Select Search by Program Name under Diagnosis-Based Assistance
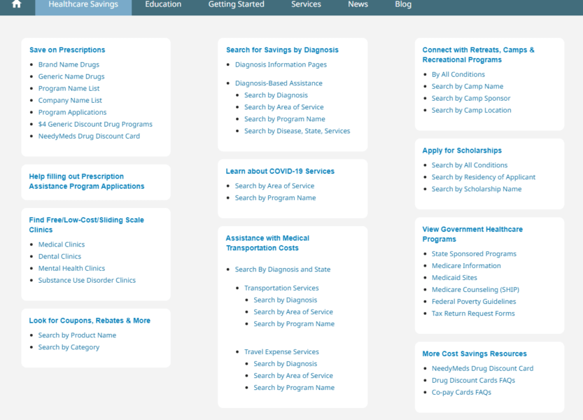Image resolution: width=583 pixels, height=420 pixels. click(284, 119)
